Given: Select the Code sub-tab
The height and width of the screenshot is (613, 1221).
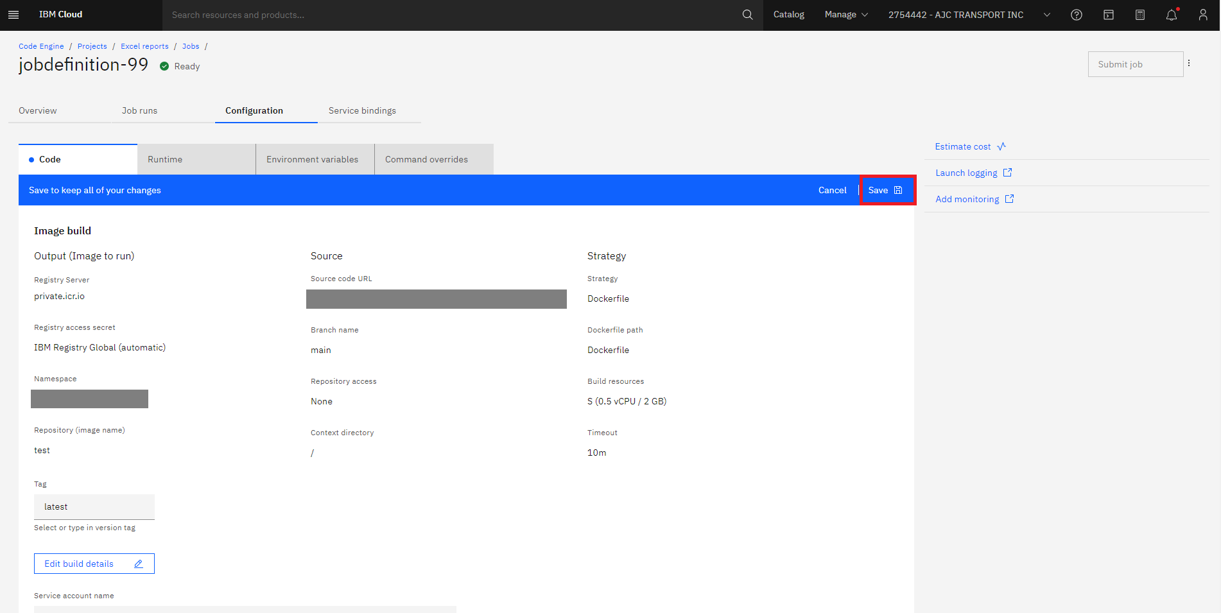Looking at the screenshot, I should click(78, 159).
